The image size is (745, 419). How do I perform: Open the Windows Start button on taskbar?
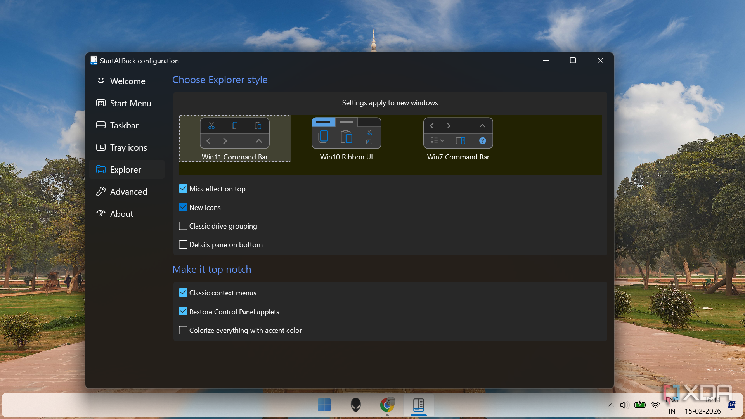point(324,405)
